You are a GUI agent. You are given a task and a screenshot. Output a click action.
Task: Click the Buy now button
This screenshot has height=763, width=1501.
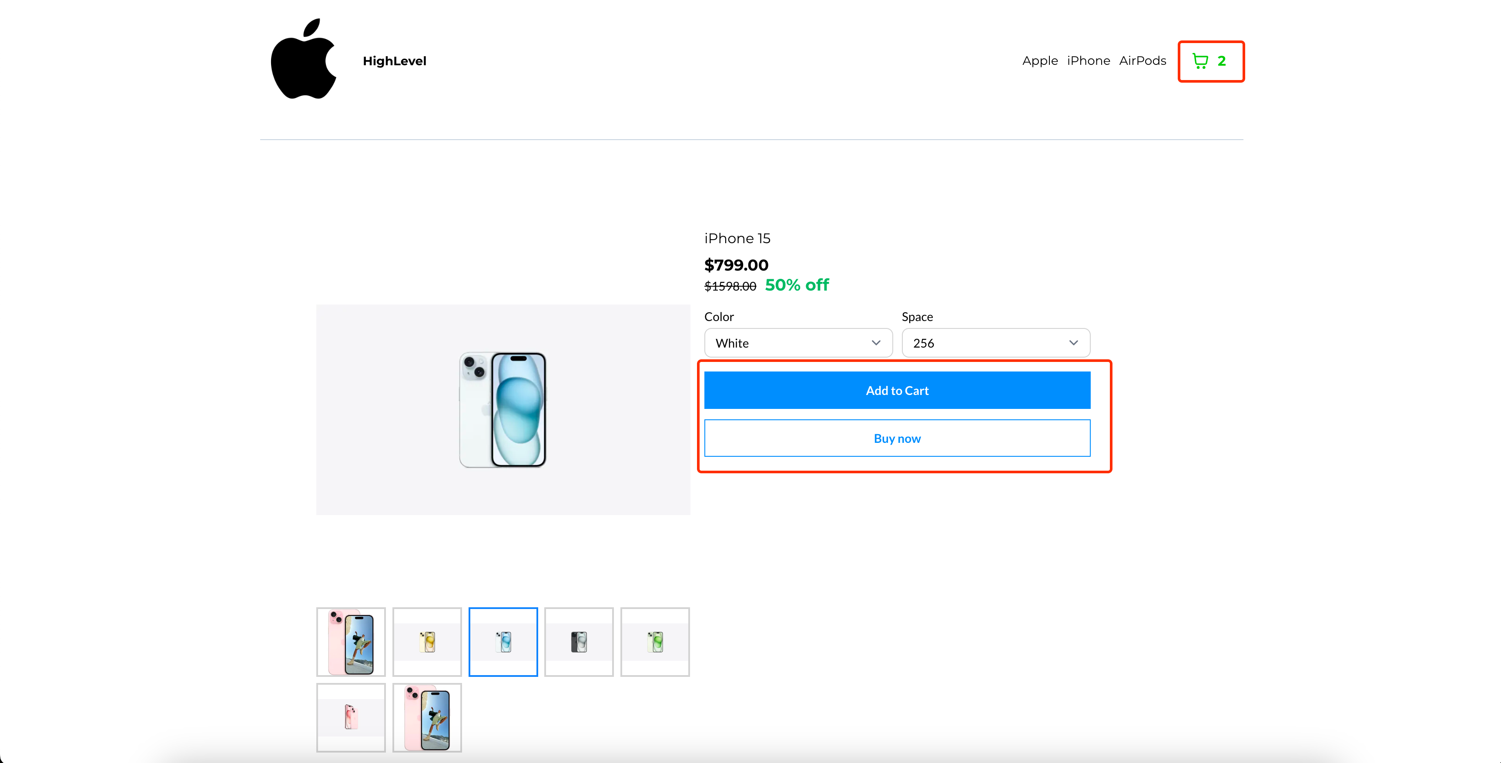pyautogui.click(x=897, y=438)
